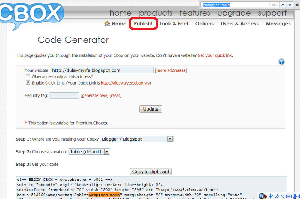Follow the Get your quick link link
The width and height of the screenshot is (300, 199).
(x=215, y=55)
